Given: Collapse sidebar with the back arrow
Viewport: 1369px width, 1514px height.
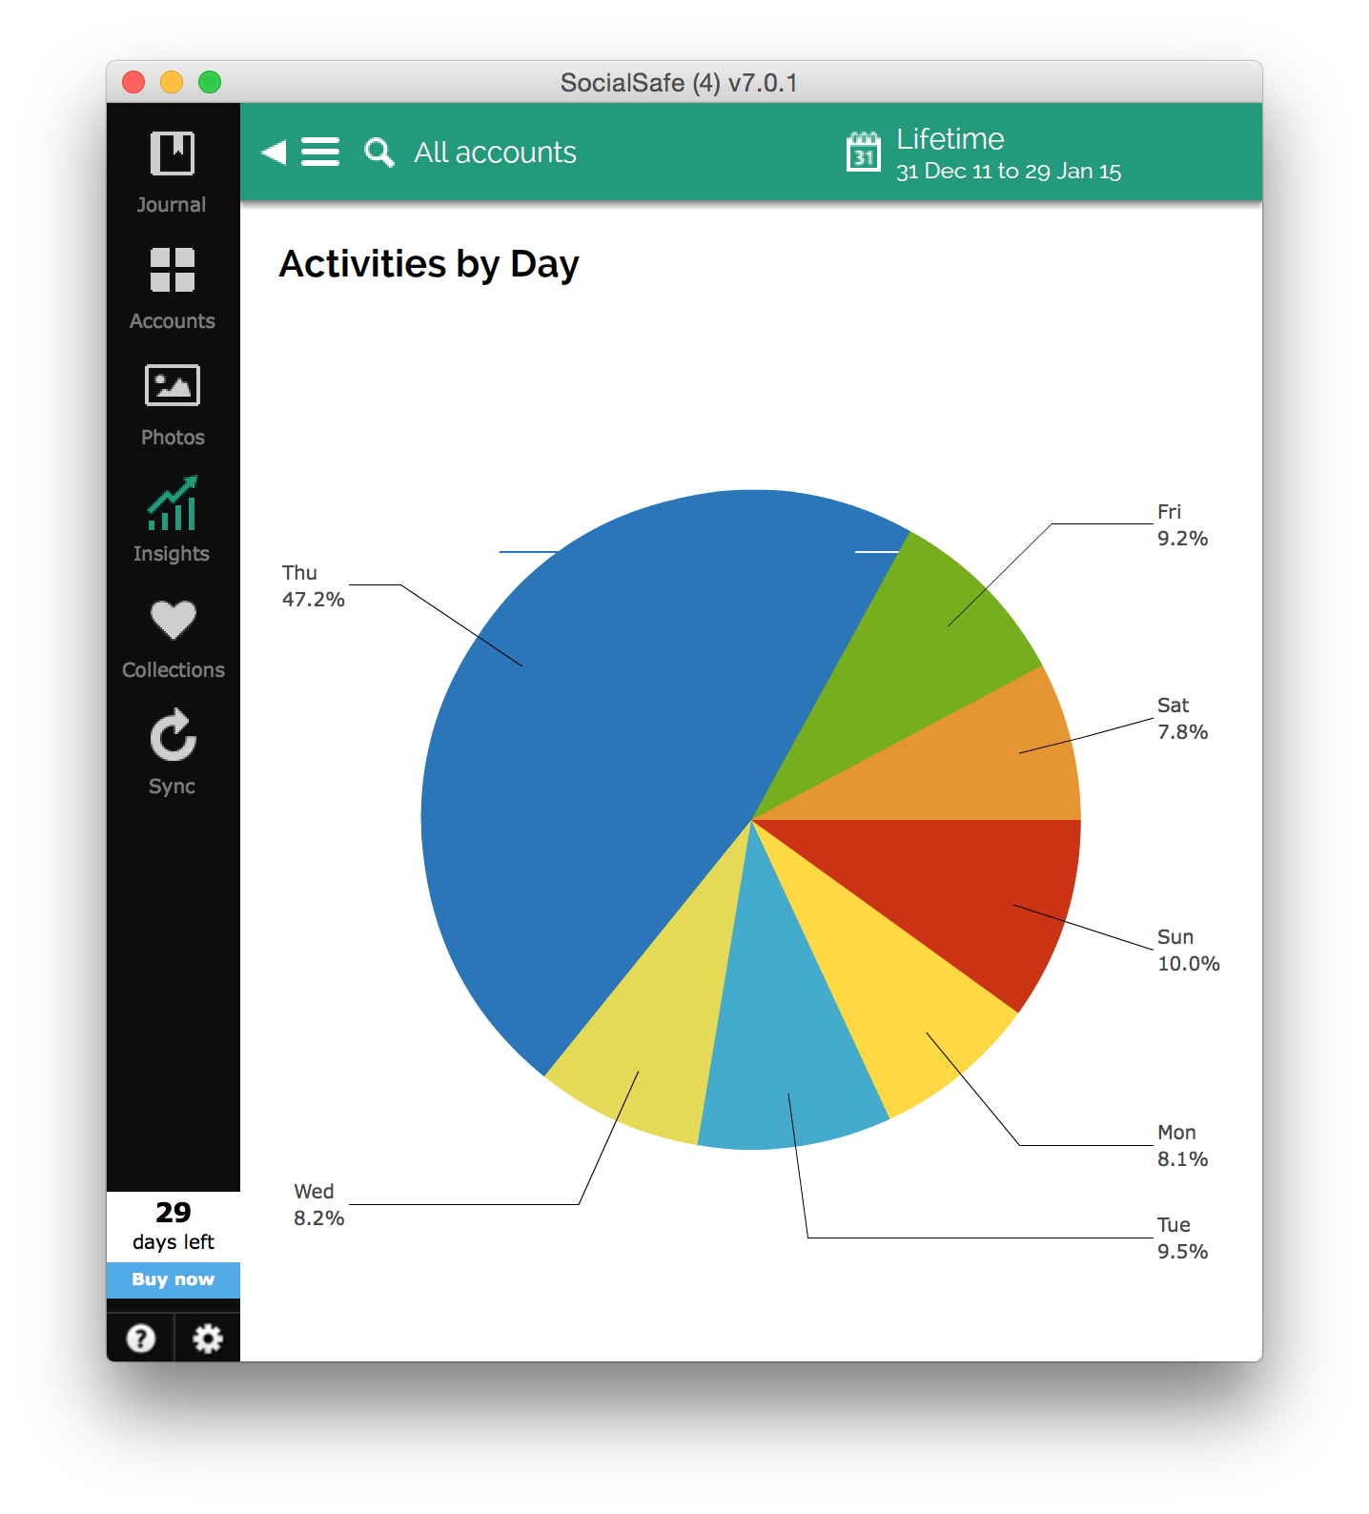Looking at the screenshot, I should pyautogui.click(x=274, y=153).
